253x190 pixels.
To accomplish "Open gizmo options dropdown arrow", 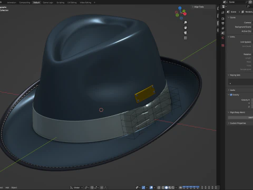I will click(147, 187).
